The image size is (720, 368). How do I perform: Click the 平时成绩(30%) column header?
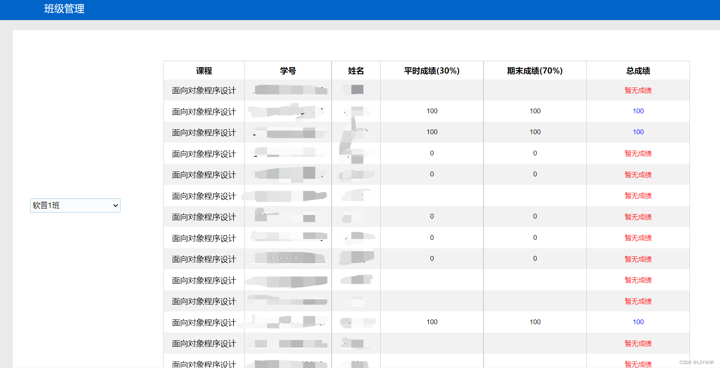pyautogui.click(x=431, y=71)
